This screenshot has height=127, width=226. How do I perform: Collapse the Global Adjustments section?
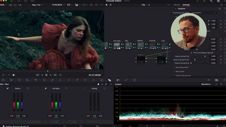tap(182, 75)
